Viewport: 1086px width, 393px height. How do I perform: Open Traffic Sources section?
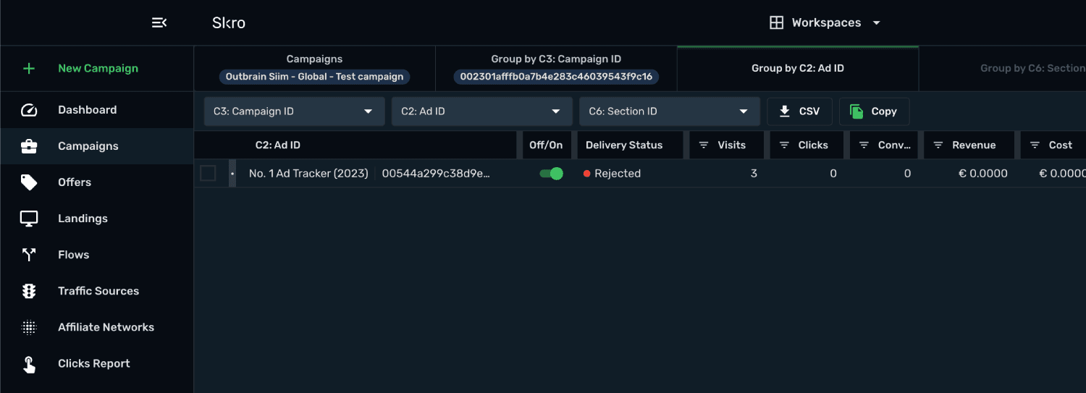click(97, 291)
